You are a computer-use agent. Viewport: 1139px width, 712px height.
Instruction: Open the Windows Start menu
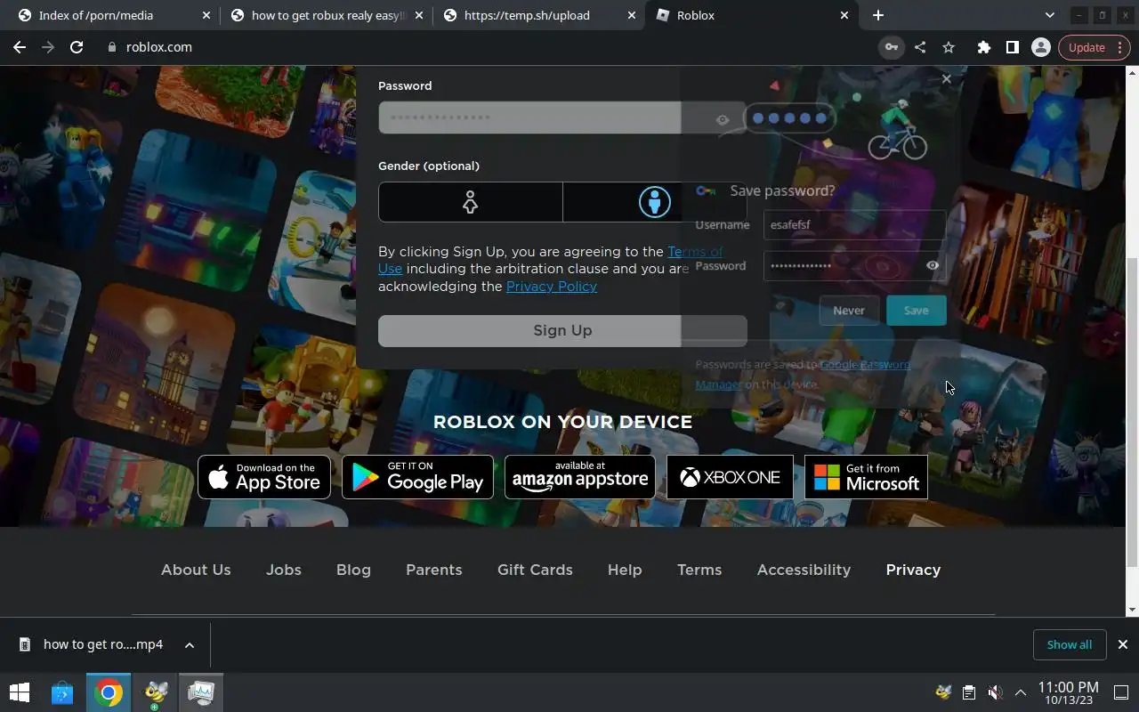19,692
